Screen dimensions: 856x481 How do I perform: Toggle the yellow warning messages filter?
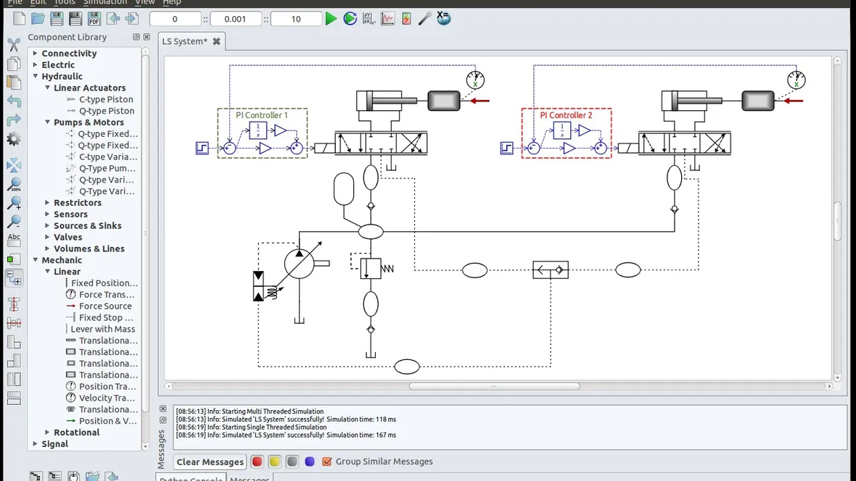click(274, 461)
